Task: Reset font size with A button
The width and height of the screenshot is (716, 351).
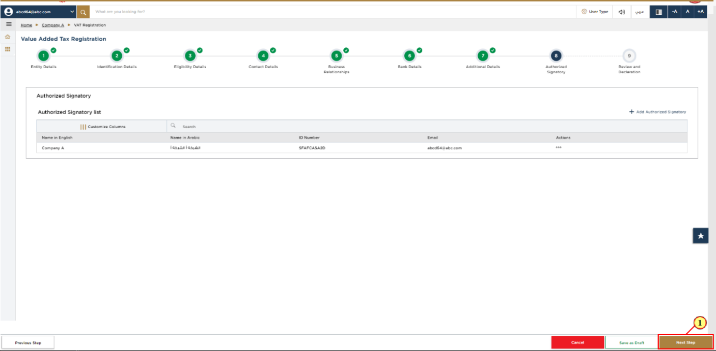Action: (687, 12)
